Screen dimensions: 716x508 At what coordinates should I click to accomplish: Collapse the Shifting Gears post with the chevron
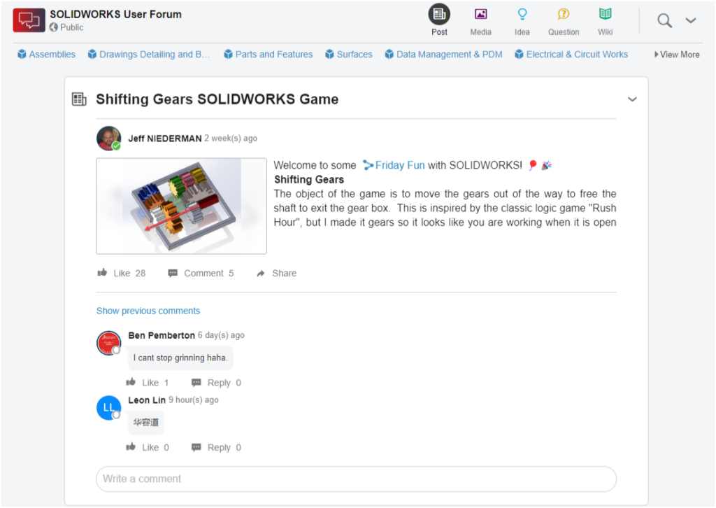point(632,99)
